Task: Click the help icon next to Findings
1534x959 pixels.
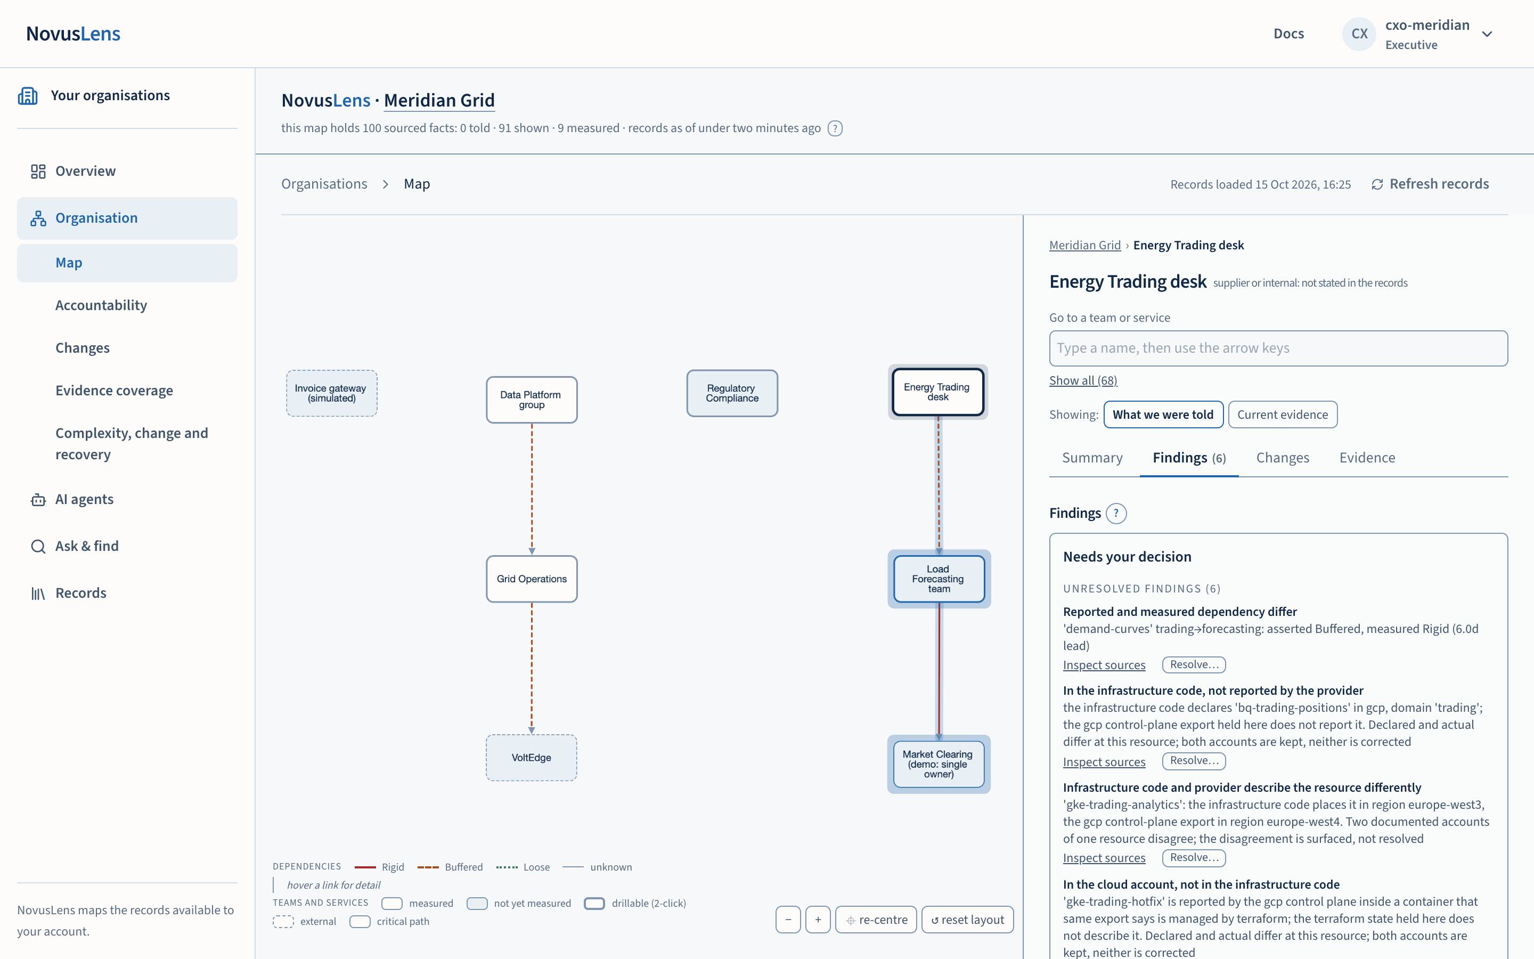Action: [1116, 513]
